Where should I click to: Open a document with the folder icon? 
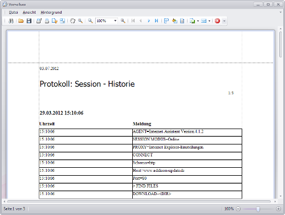click(x=21, y=21)
